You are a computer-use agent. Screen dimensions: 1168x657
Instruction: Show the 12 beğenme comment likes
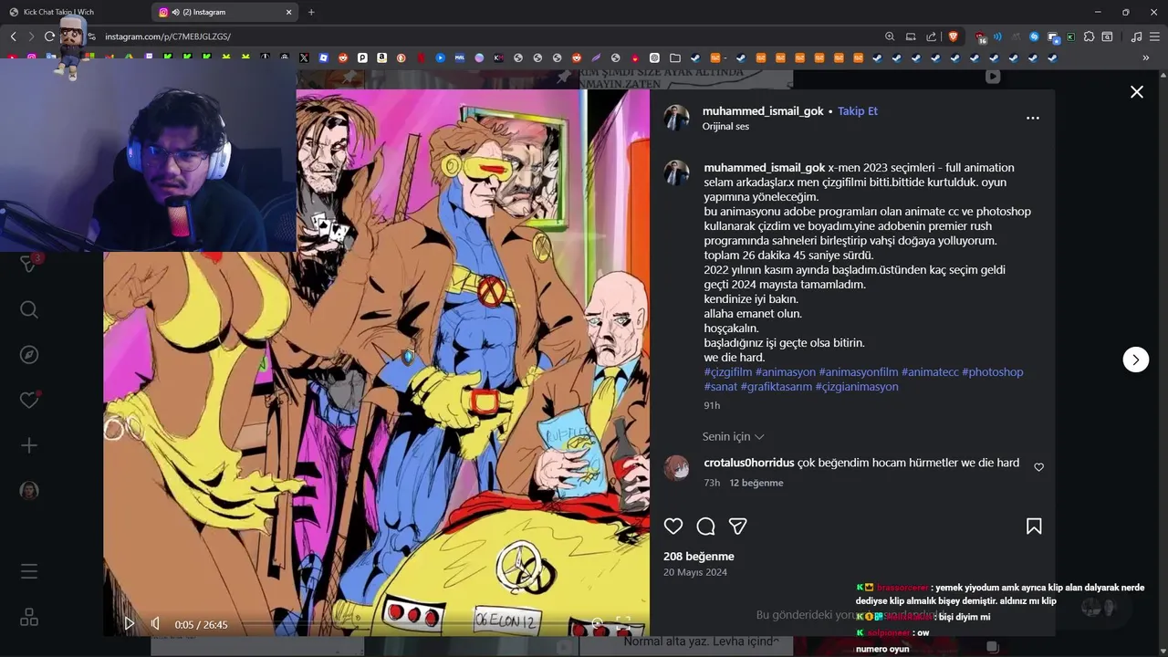[756, 483]
